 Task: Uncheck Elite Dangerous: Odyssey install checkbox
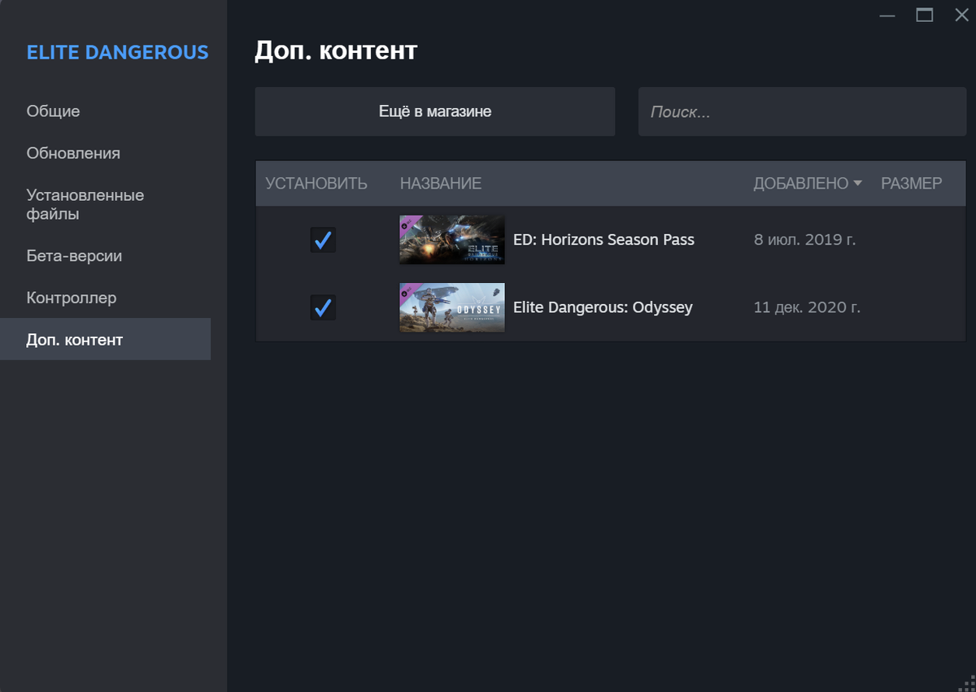coord(323,307)
